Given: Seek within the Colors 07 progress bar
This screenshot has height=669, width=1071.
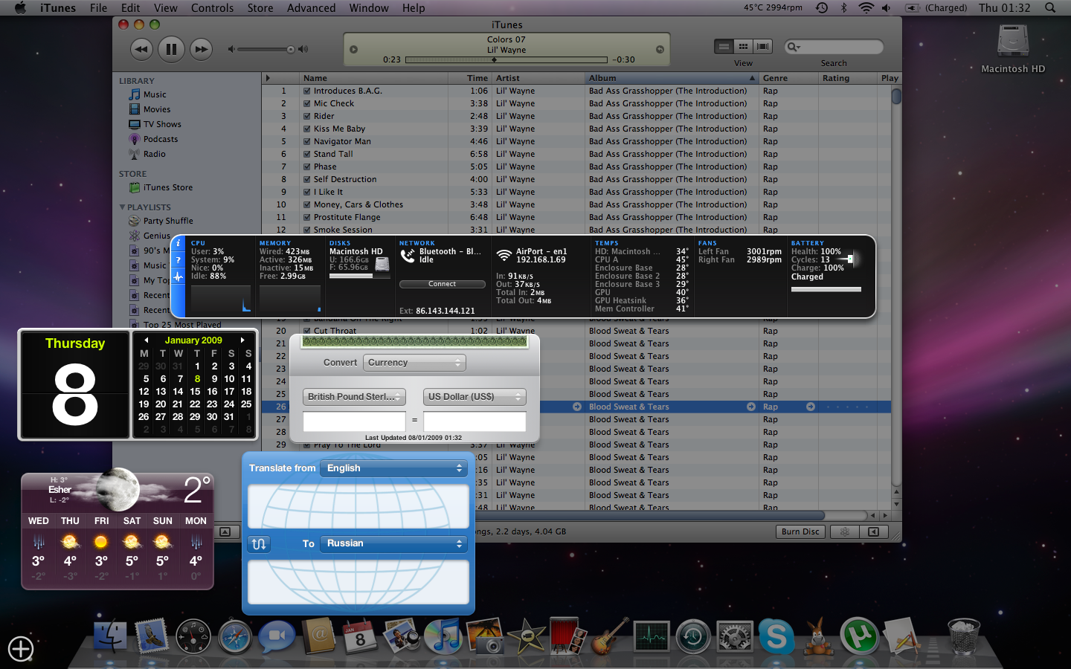Looking at the screenshot, I should pyautogui.click(x=506, y=59).
